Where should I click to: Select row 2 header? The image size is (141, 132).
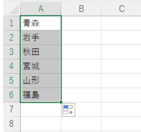[x=12, y=37]
